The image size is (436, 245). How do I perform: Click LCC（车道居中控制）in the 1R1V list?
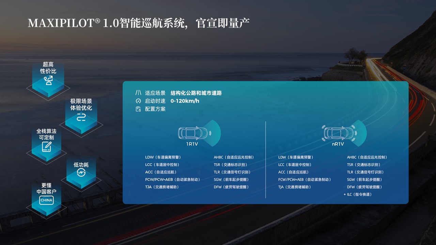(162, 165)
